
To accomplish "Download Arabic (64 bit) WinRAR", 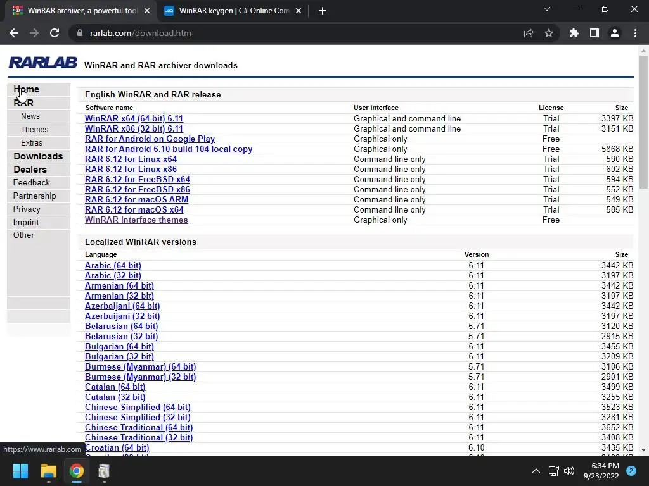I will tap(113, 265).
